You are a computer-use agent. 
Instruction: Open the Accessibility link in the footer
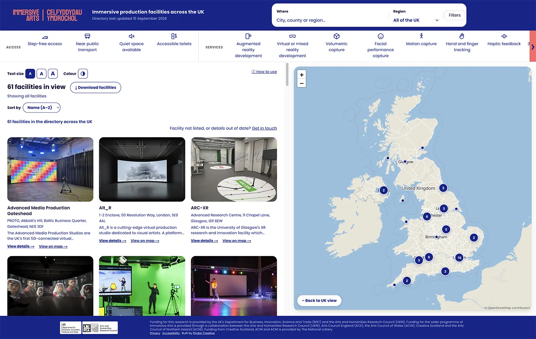tap(171, 333)
